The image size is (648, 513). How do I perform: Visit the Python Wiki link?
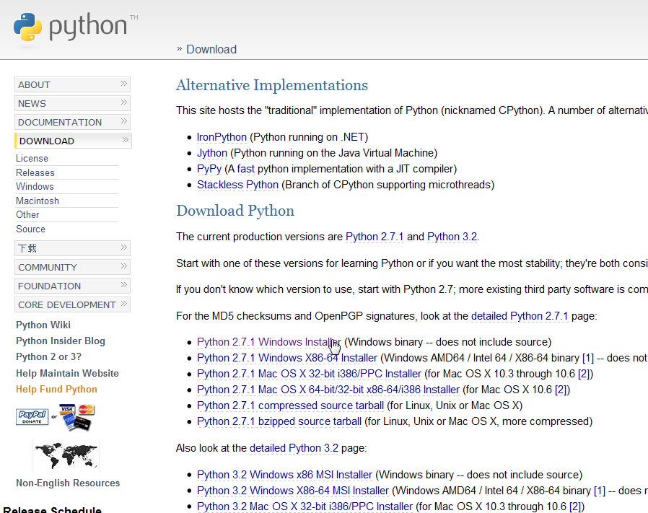pyautogui.click(x=43, y=325)
